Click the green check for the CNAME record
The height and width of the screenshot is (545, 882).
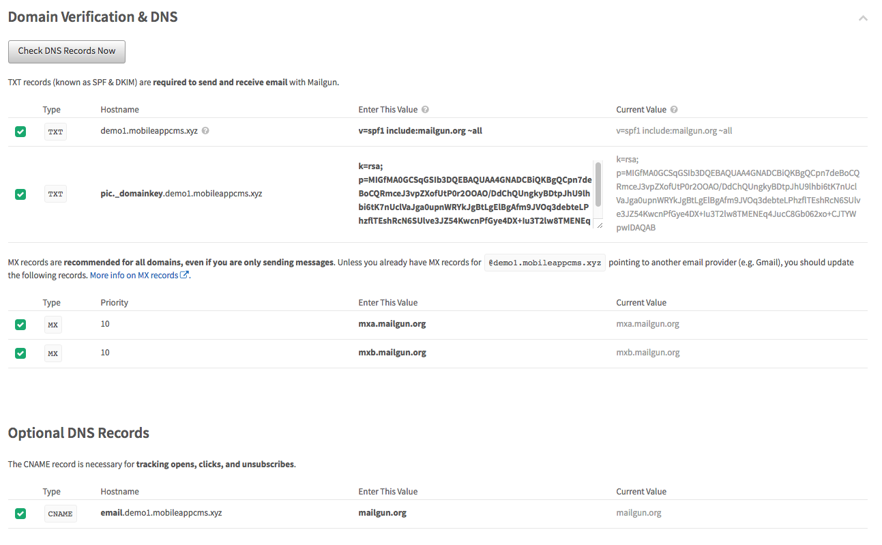[x=20, y=514]
